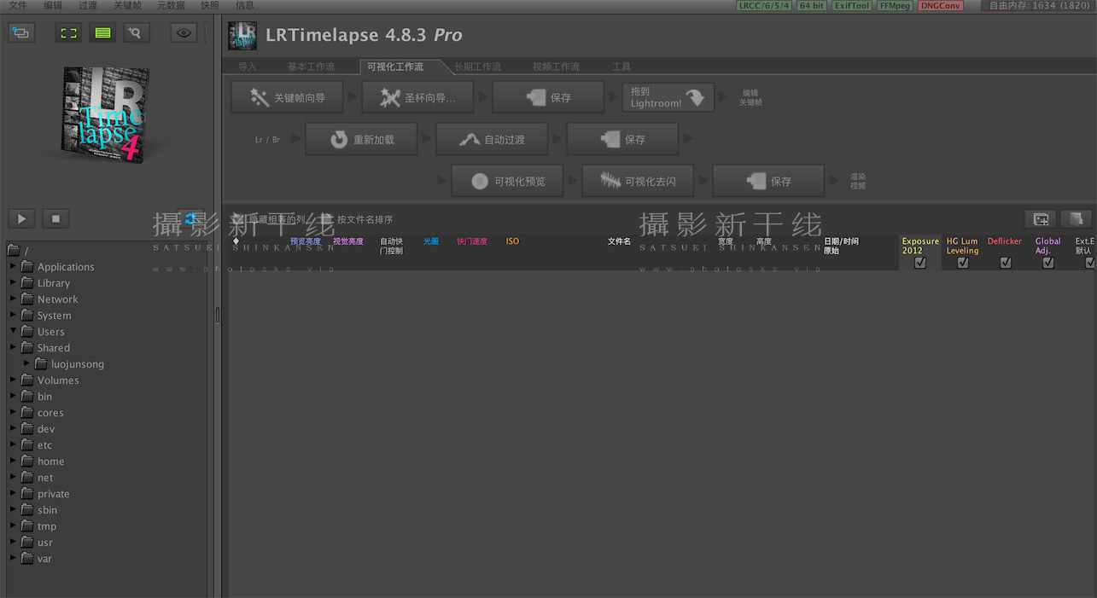Click the 圣杯向导 holy grail wizard button

pyautogui.click(x=417, y=97)
